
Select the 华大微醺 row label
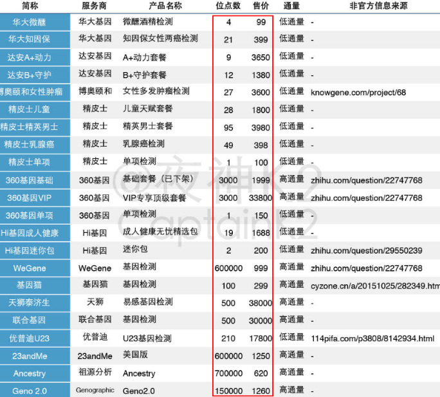(x=35, y=22)
